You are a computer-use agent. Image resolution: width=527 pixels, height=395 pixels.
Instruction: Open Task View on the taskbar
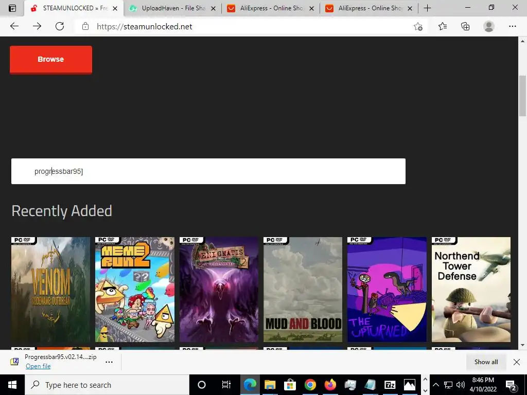pos(226,385)
